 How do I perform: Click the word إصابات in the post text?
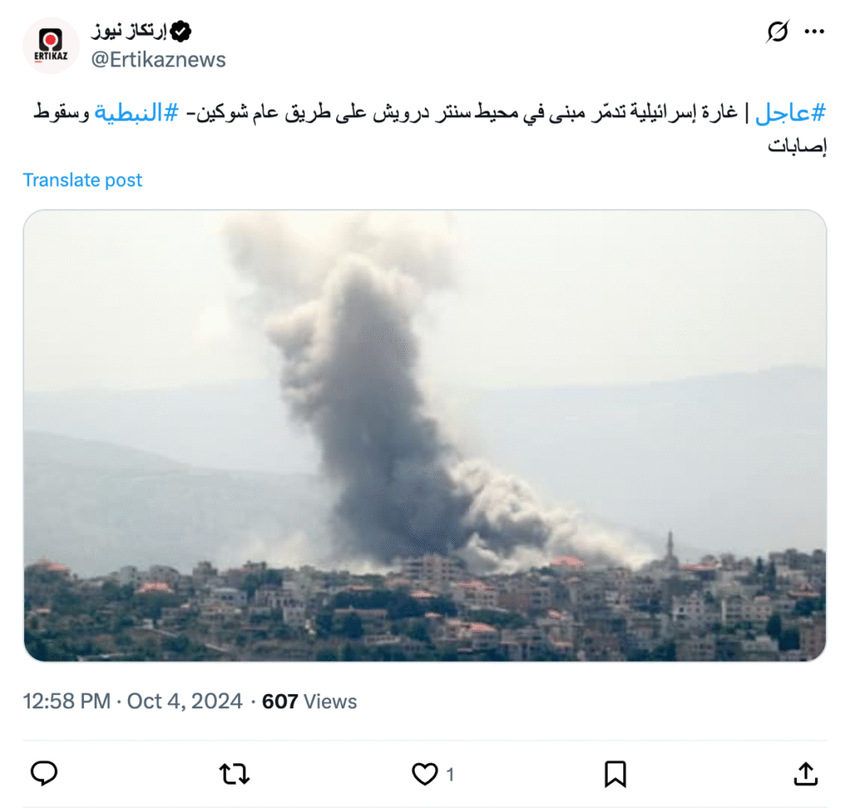(x=797, y=145)
